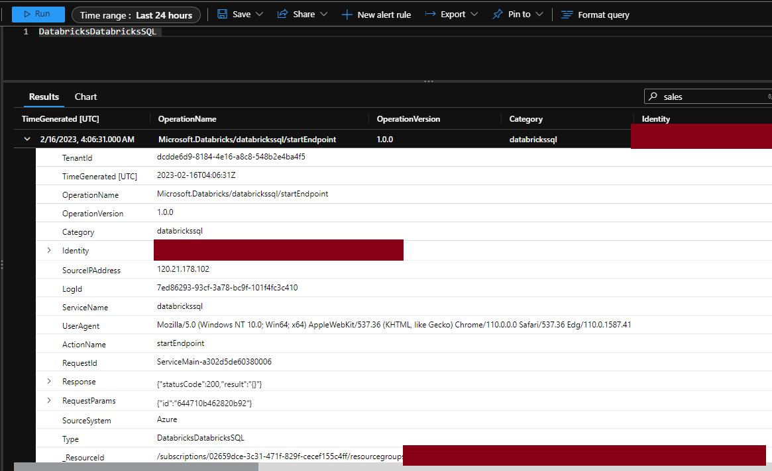772x471 pixels.
Task: Expand the Identity field
Action: 49,250
